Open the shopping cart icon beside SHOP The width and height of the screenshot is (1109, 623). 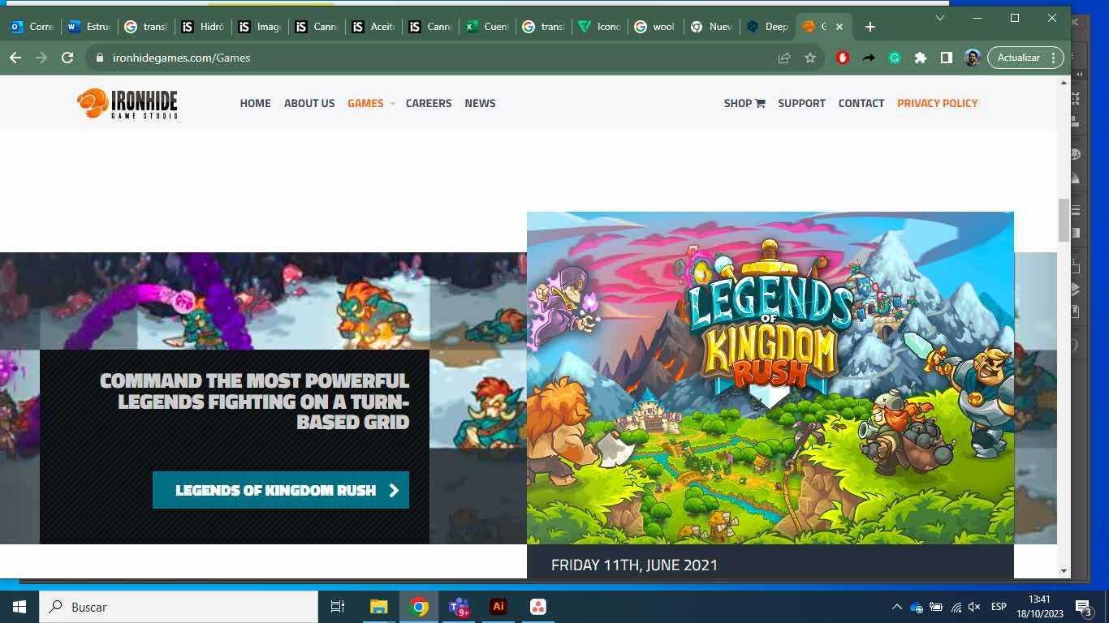click(760, 103)
